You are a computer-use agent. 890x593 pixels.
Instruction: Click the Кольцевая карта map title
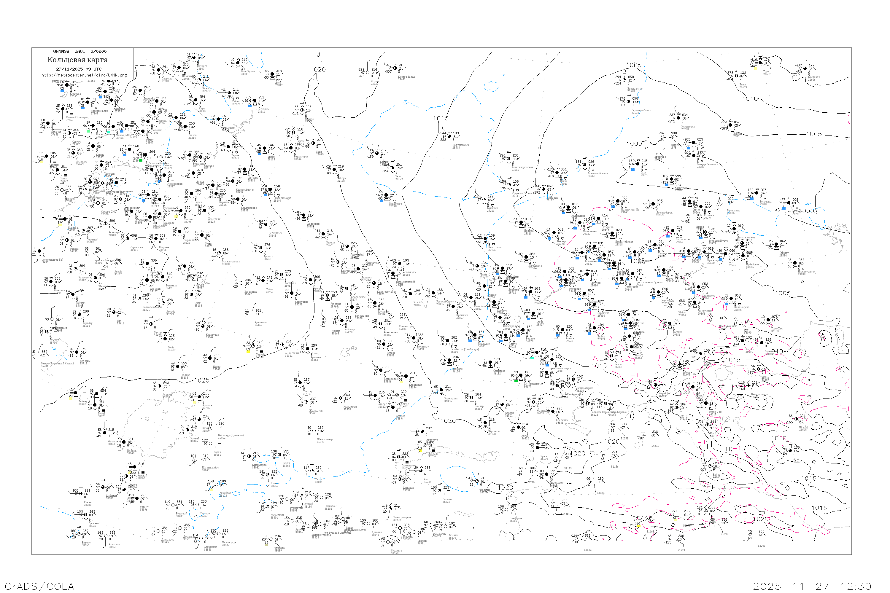tap(77, 60)
